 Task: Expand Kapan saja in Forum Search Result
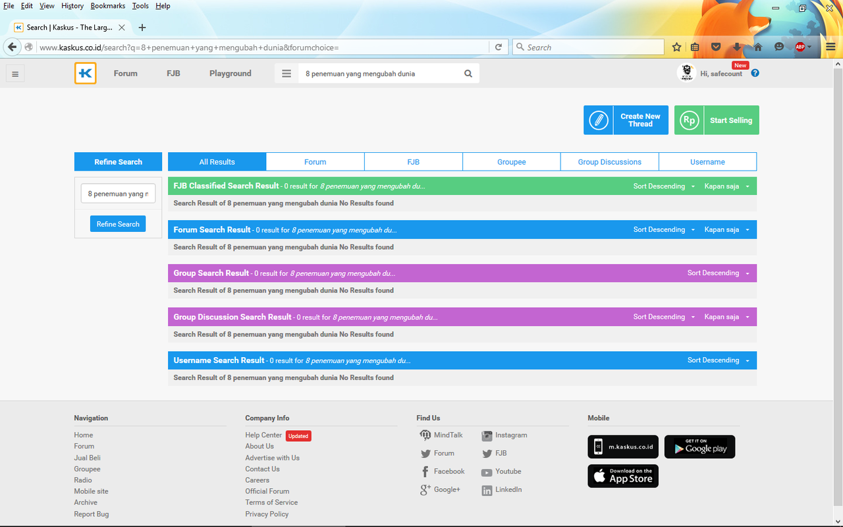726,230
